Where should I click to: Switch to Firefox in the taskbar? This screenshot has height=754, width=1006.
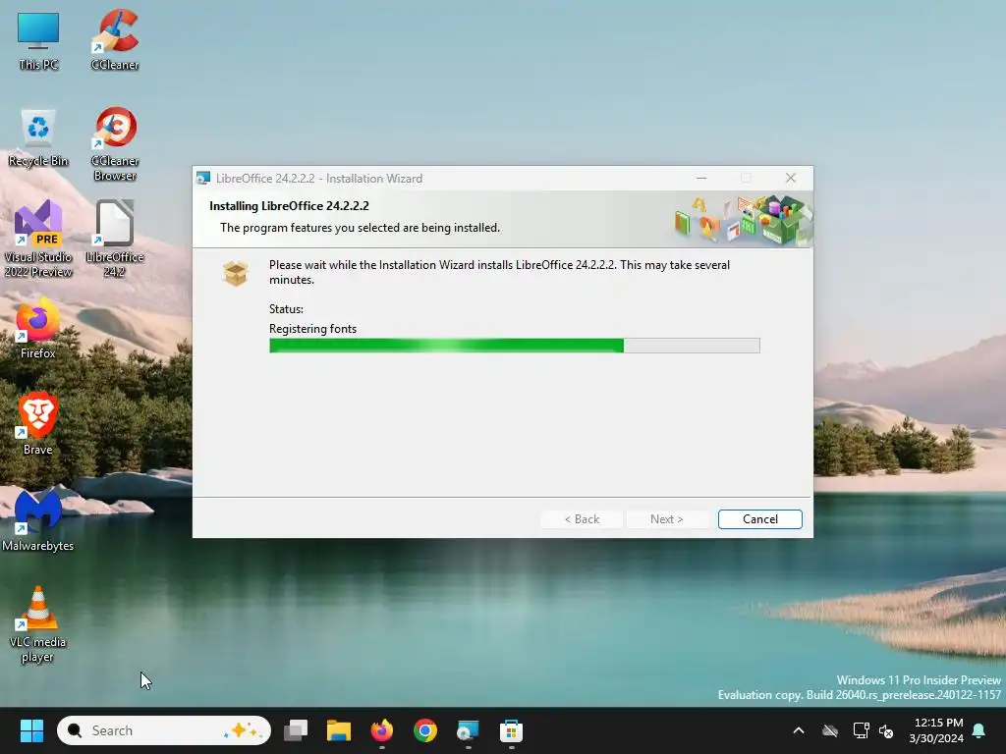(x=382, y=730)
